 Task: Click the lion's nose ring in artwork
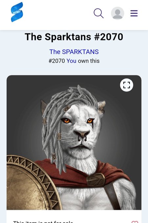pos(82,139)
